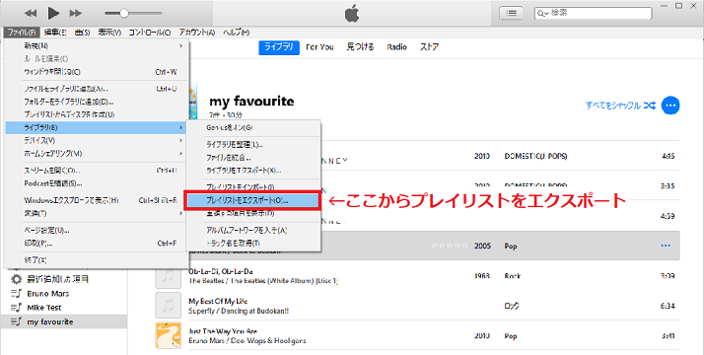704x355 pixels.
Task: Click the Just The Way You Are album artwork
Action: pyautogui.click(x=169, y=335)
